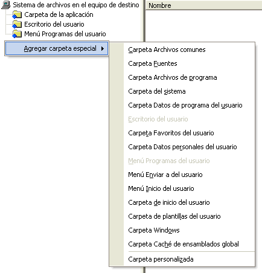Select Carpeta Caché de ensamblados global
This screenshot has height=273, width=262.
coord(184,244)
